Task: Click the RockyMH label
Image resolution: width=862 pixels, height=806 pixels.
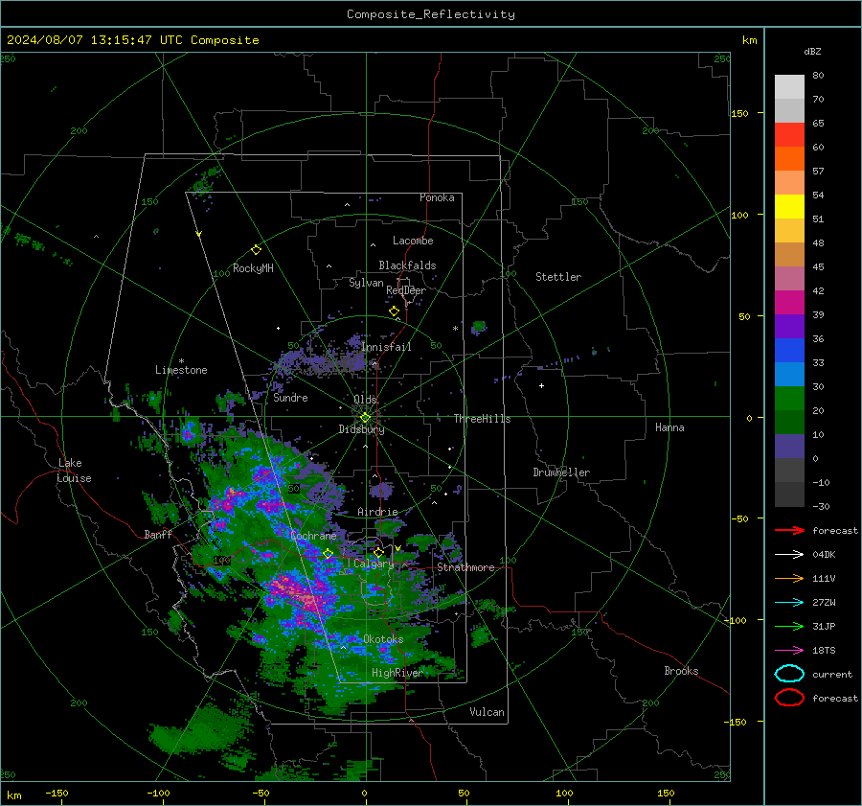Action: click(253, 268)
